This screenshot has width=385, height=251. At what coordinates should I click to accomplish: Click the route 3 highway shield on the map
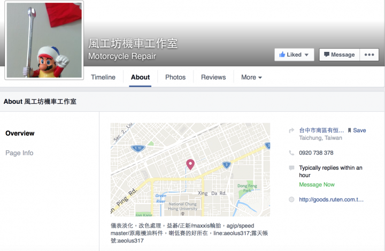tap(226, 165)
